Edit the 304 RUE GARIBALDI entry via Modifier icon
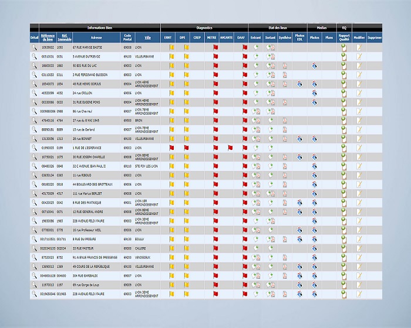The height and width of the screenshot is (328, 411). (x=359, y=275)
